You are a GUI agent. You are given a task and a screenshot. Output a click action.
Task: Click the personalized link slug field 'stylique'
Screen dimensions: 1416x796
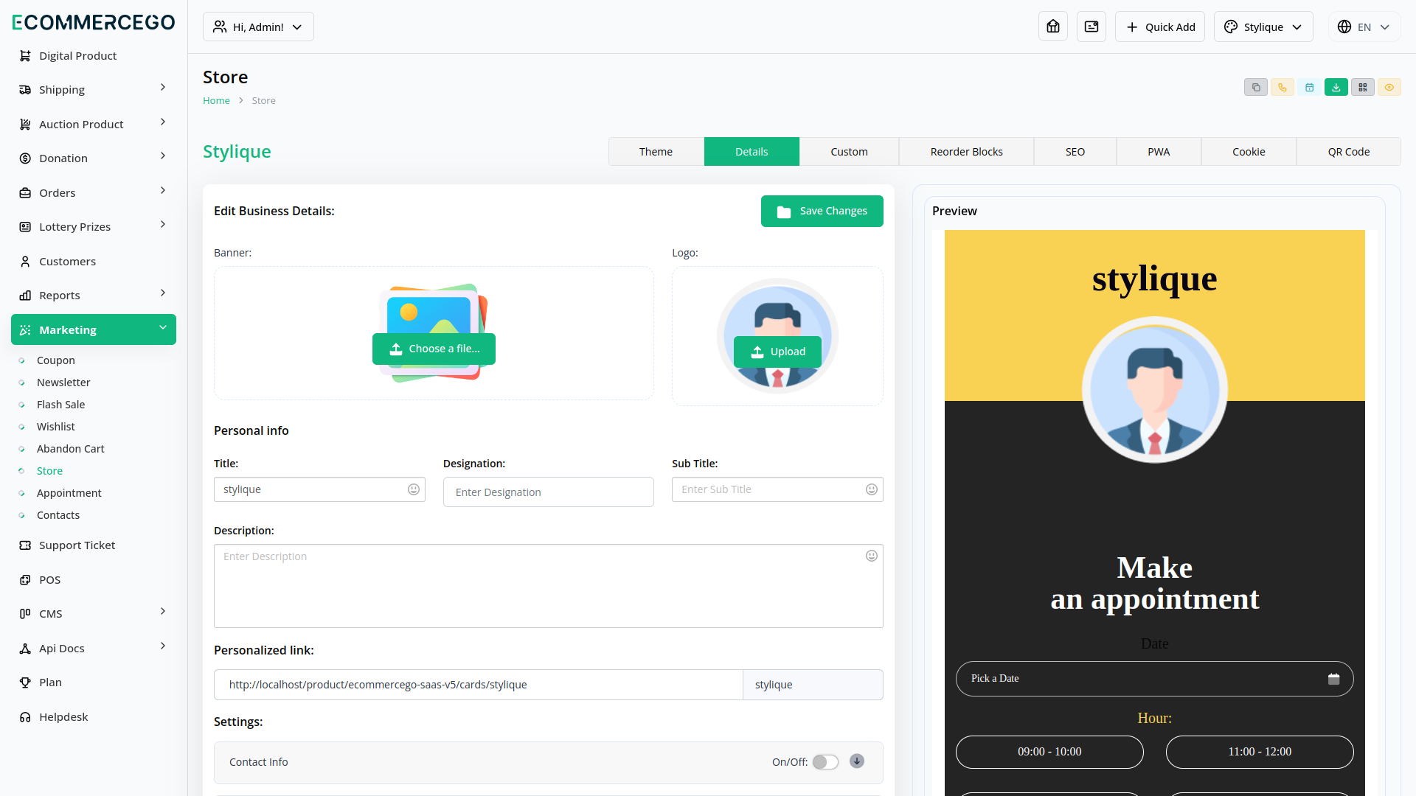813,685
